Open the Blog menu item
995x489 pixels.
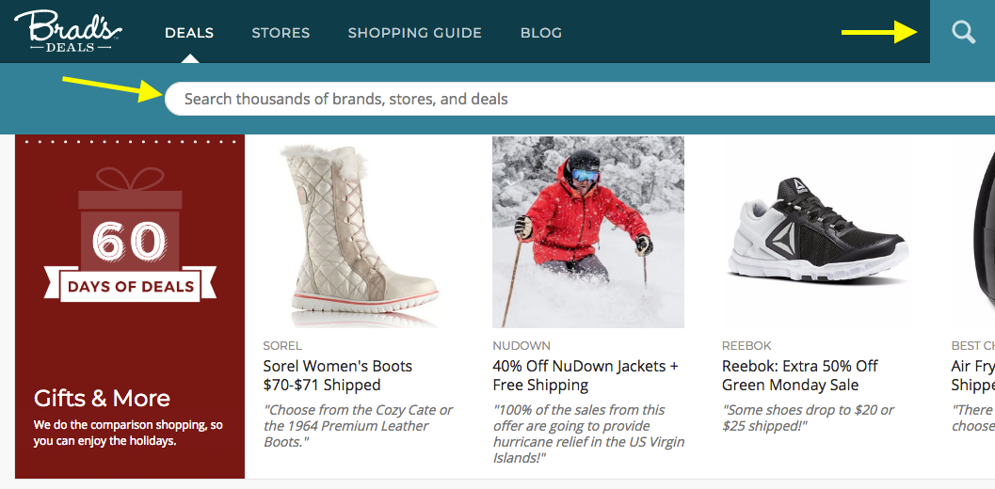541,32
